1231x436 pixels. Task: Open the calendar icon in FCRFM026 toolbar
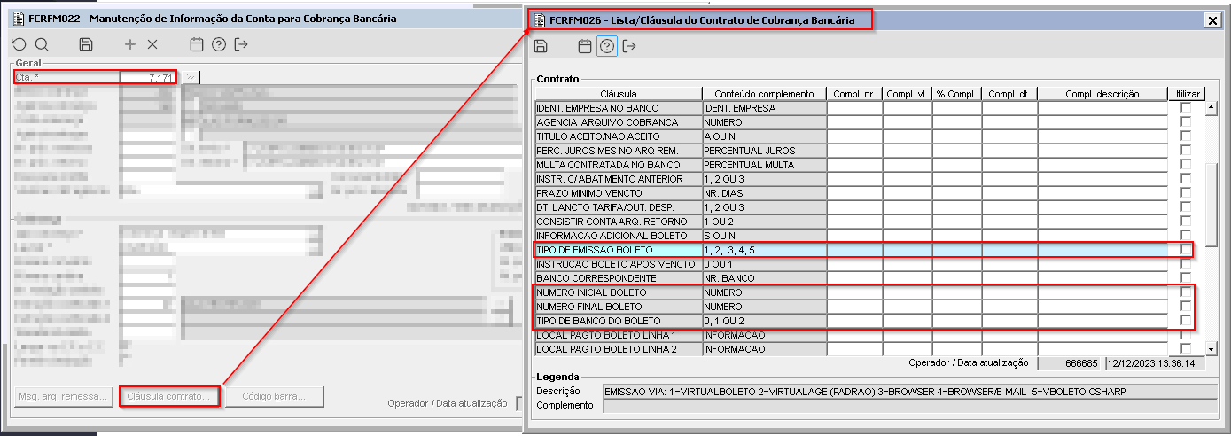tap(585, 46)
